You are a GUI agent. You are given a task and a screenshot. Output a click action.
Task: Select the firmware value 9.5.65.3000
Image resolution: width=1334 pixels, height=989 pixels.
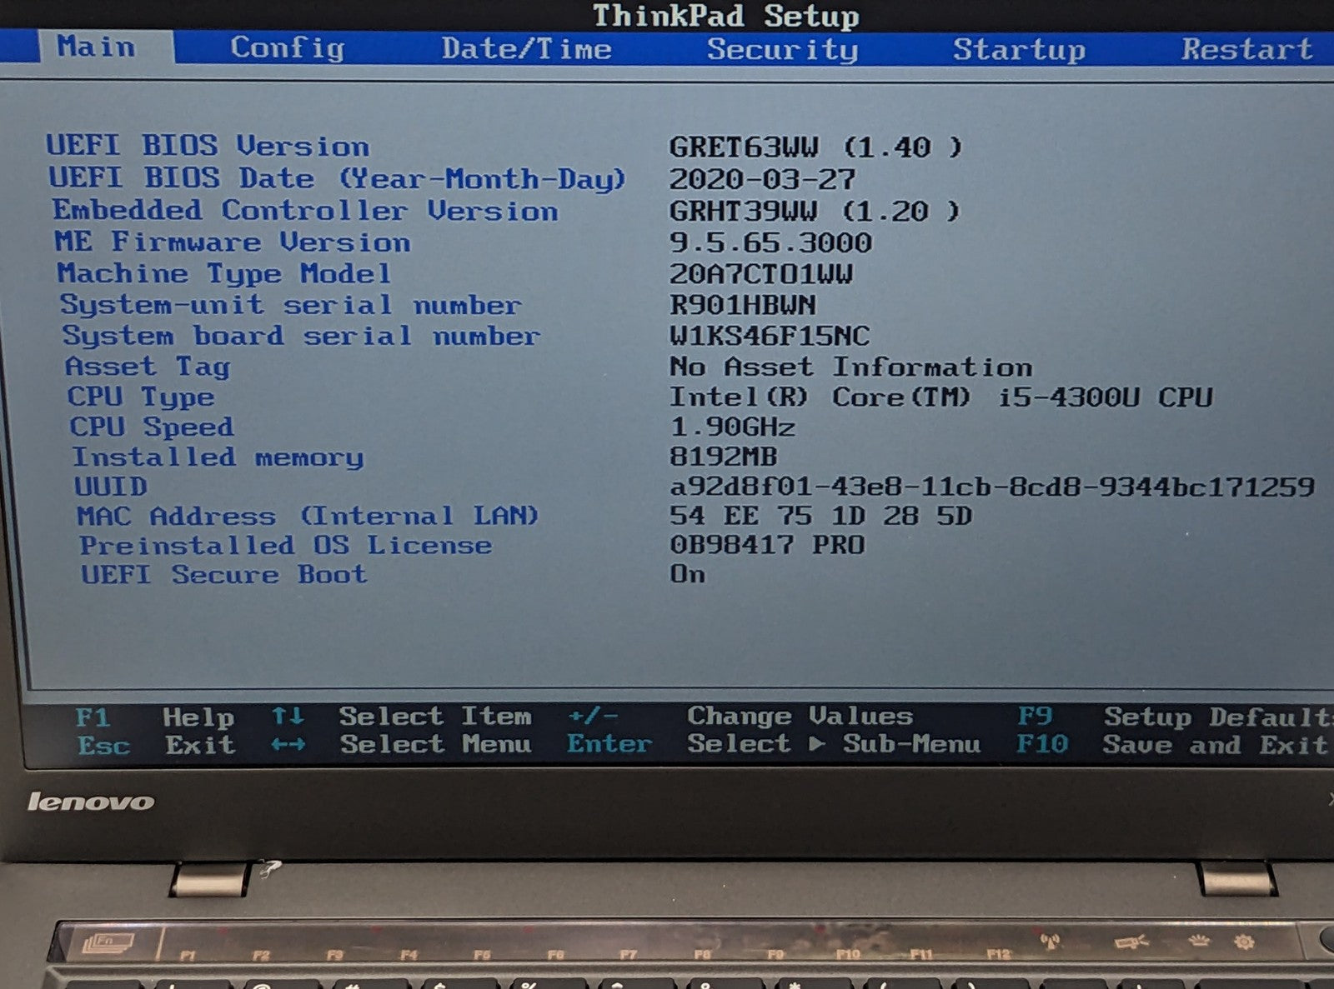tap(770, 242)
